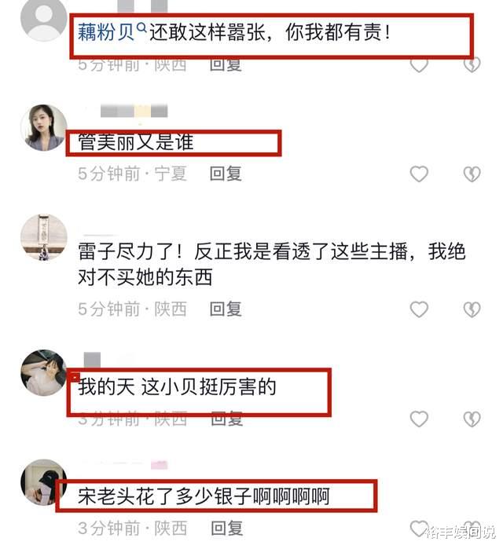Dislike the "管美丽又是谁" comment

pyautogui.click(x=472, y=174)
